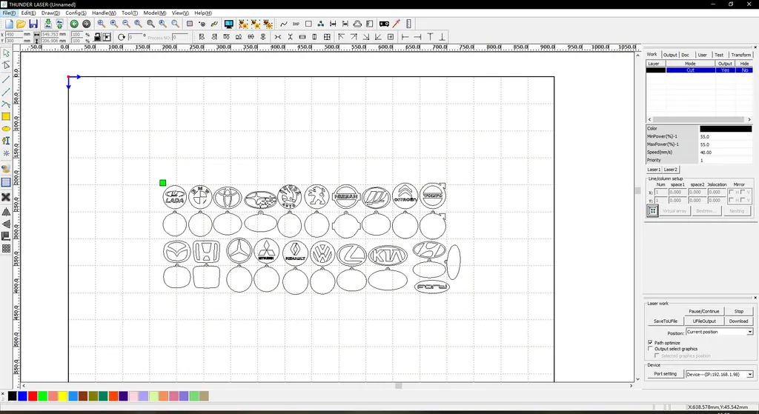Open the Help menu
The width and height of the screenshot is (759, 414).
[203, 13]
